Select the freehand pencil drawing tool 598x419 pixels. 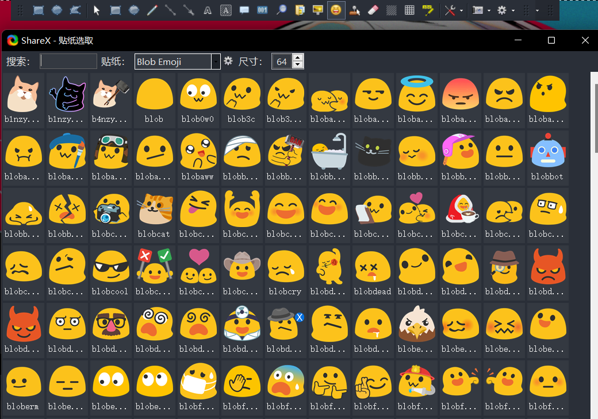click(152, 10)
